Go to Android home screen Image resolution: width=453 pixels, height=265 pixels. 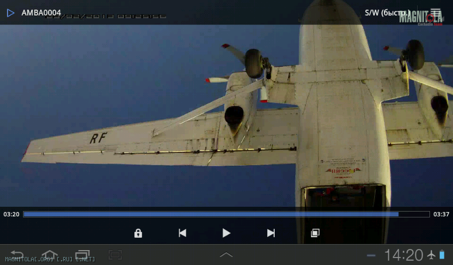point(49,255)
